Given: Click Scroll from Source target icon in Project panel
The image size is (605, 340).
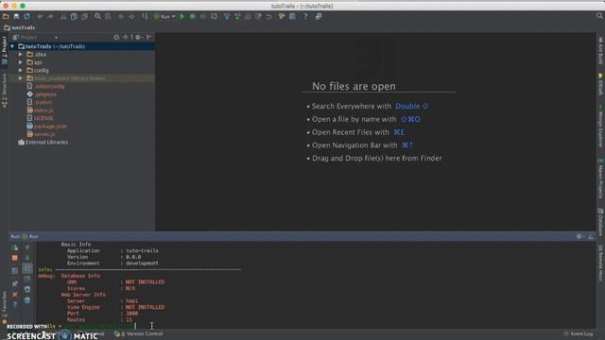Looking at the screenshot, I should pos(116,38).
